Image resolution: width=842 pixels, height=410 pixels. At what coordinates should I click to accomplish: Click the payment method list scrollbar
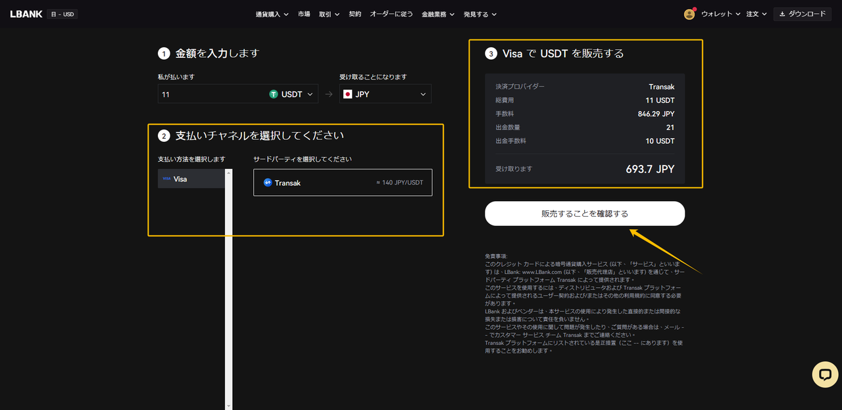[229, 289]
